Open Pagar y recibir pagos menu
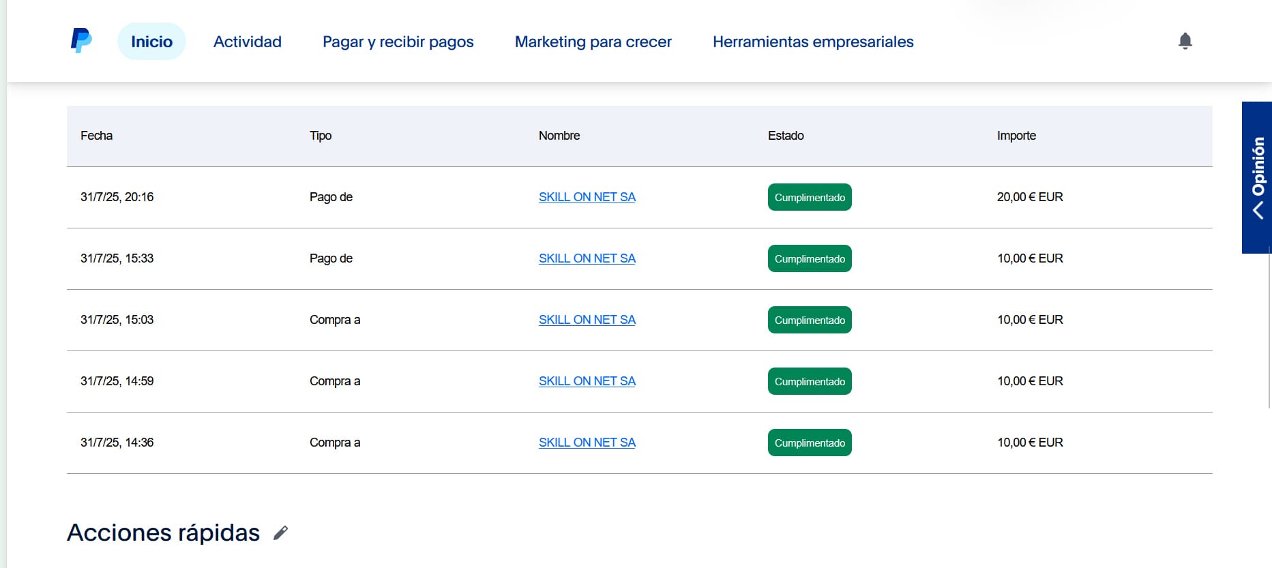1272x568 pixels. click(398, 42)
